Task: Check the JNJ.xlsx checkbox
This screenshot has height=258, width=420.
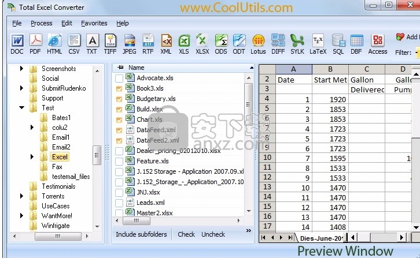Action: [119, 193]
